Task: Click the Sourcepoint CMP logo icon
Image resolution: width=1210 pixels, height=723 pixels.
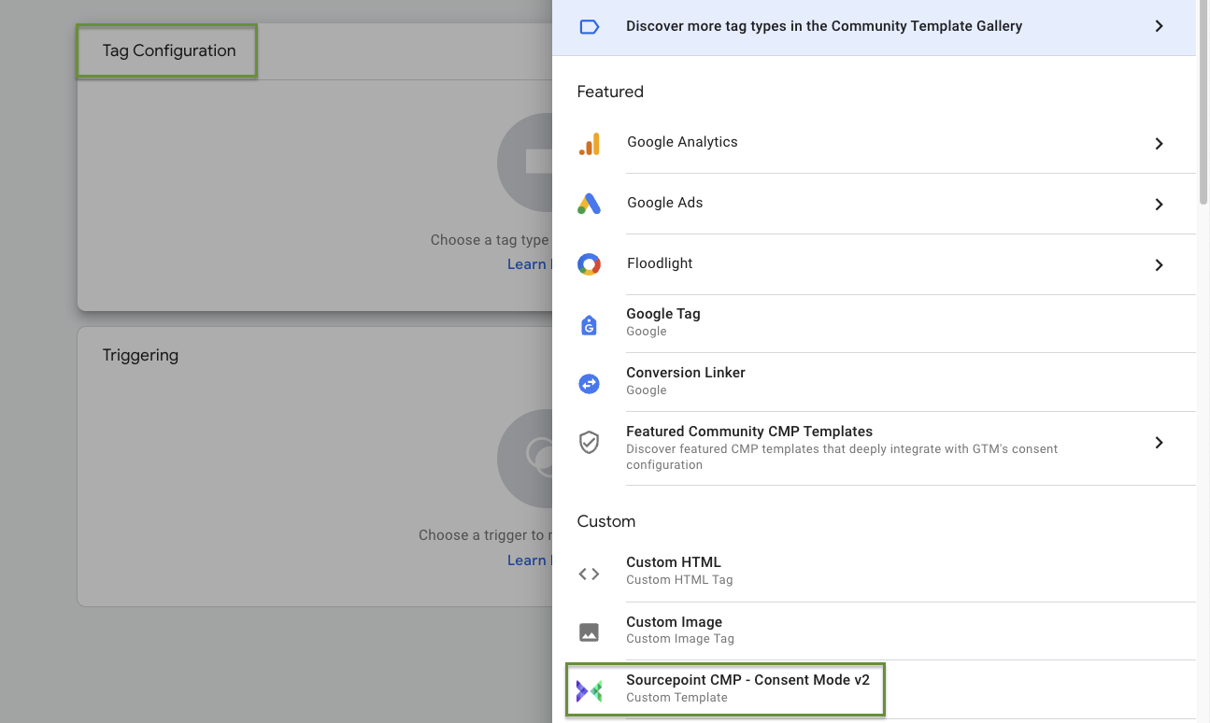Action: point(589,691)
